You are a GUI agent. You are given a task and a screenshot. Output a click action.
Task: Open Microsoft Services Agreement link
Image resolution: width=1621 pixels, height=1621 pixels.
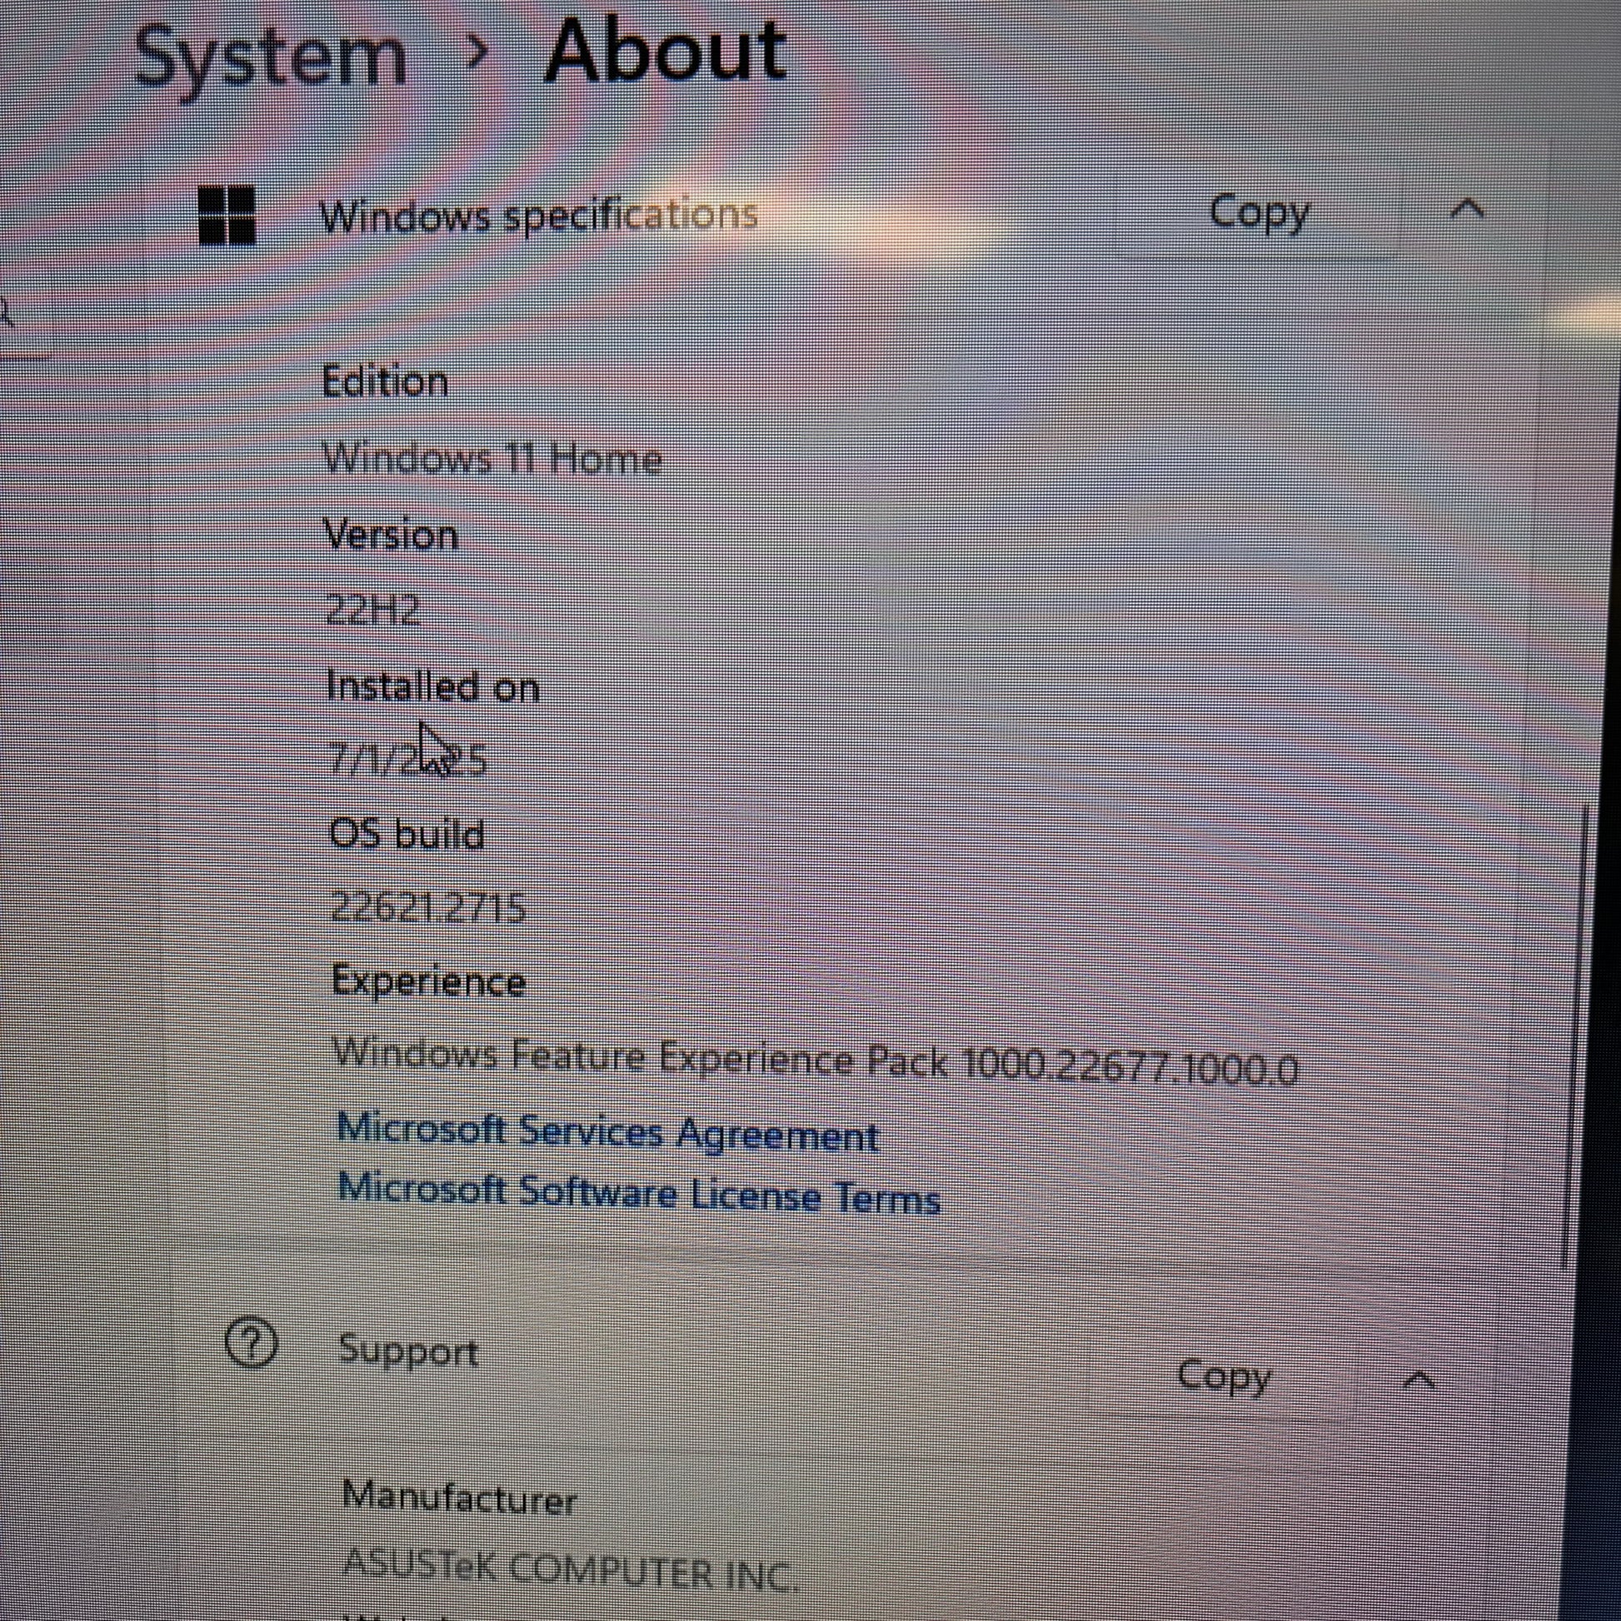pos(607,1132)
